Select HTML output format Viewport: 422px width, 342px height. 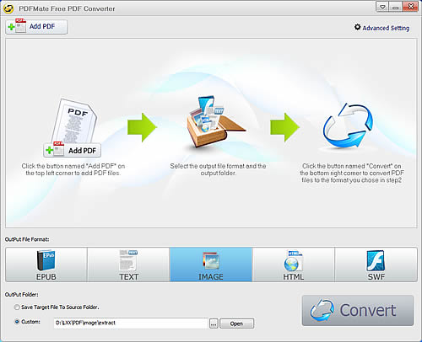294,265
